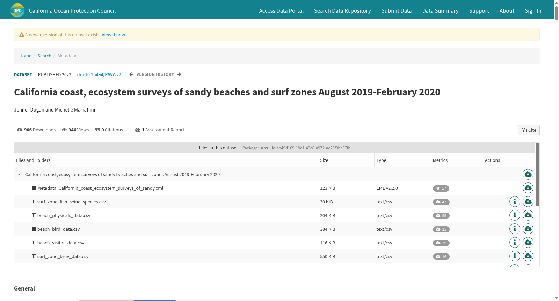This screenshot has height=301, width=559.
Task: Open Access Data Portal menu
Action: click(x=281, y=11)
